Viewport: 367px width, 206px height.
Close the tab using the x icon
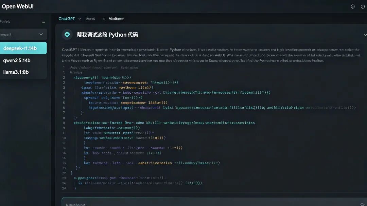tap(103, 19)
